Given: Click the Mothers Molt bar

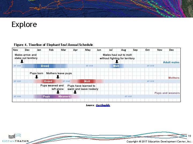Looking at the screenshot, I should tap(87, 81).
